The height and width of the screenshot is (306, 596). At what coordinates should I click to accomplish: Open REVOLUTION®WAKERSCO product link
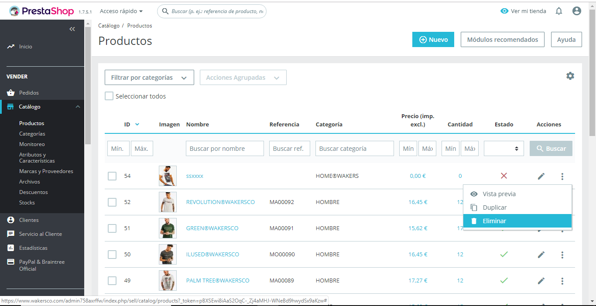[220, 202]
